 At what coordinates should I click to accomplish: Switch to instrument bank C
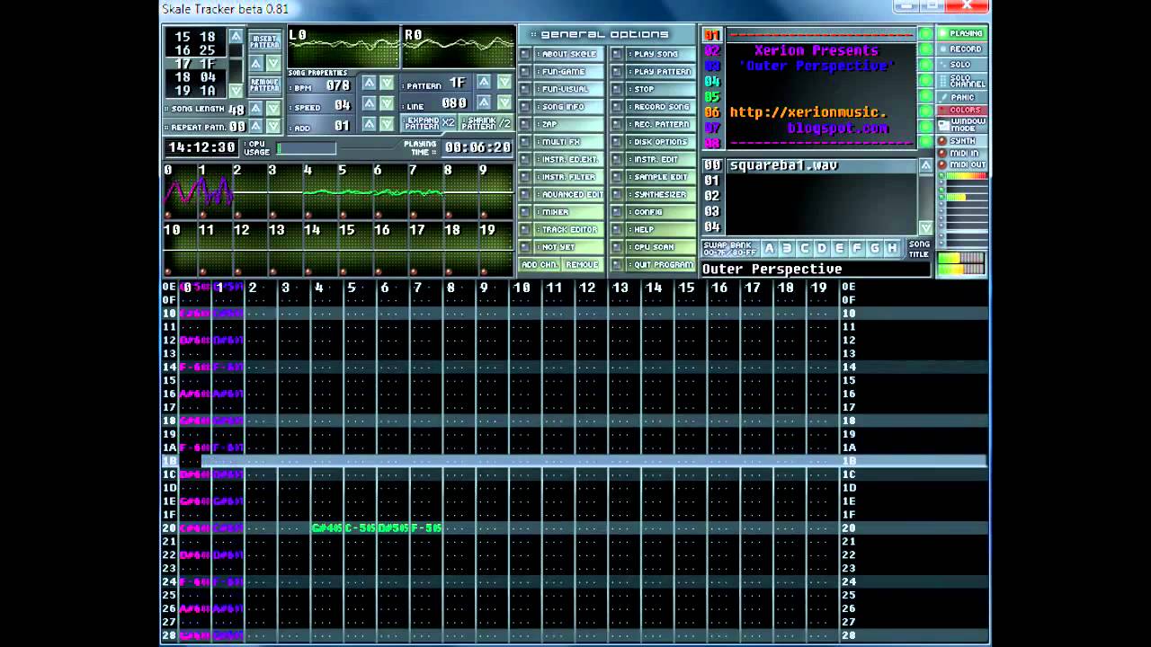click(x=804, y=248)
